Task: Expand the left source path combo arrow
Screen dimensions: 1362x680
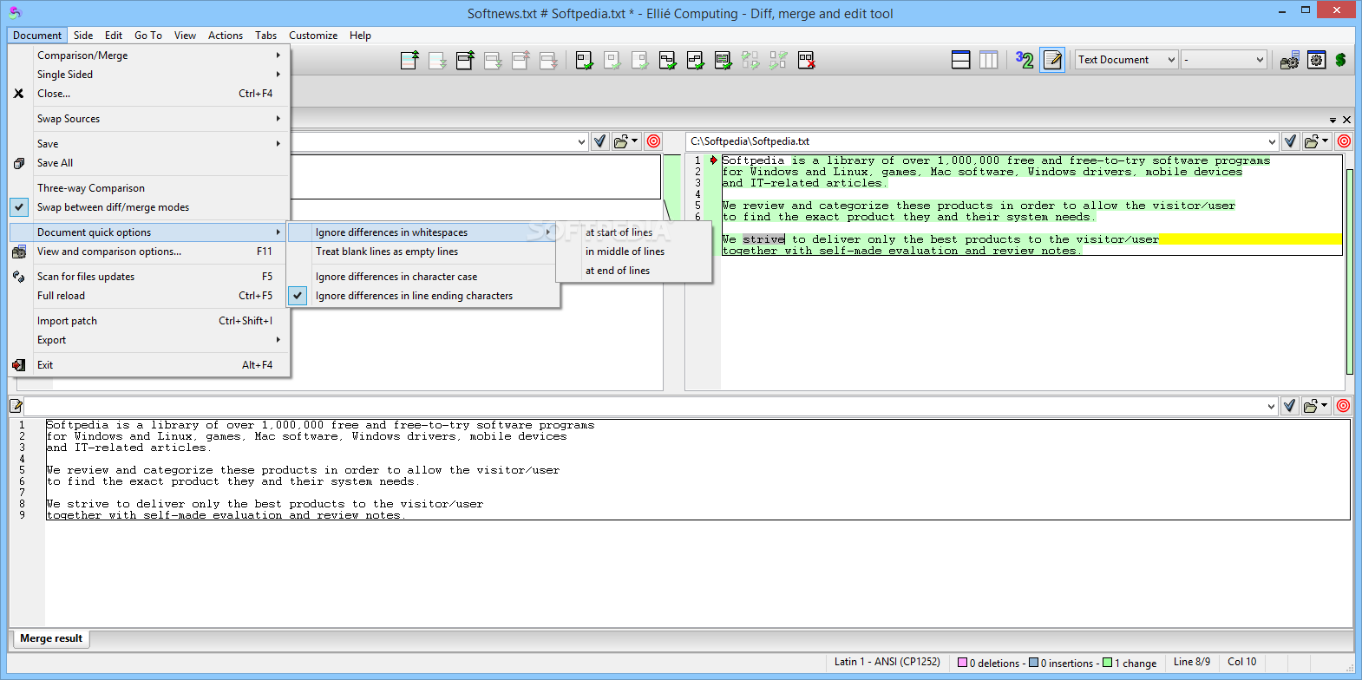Action: tap(581, 141)
